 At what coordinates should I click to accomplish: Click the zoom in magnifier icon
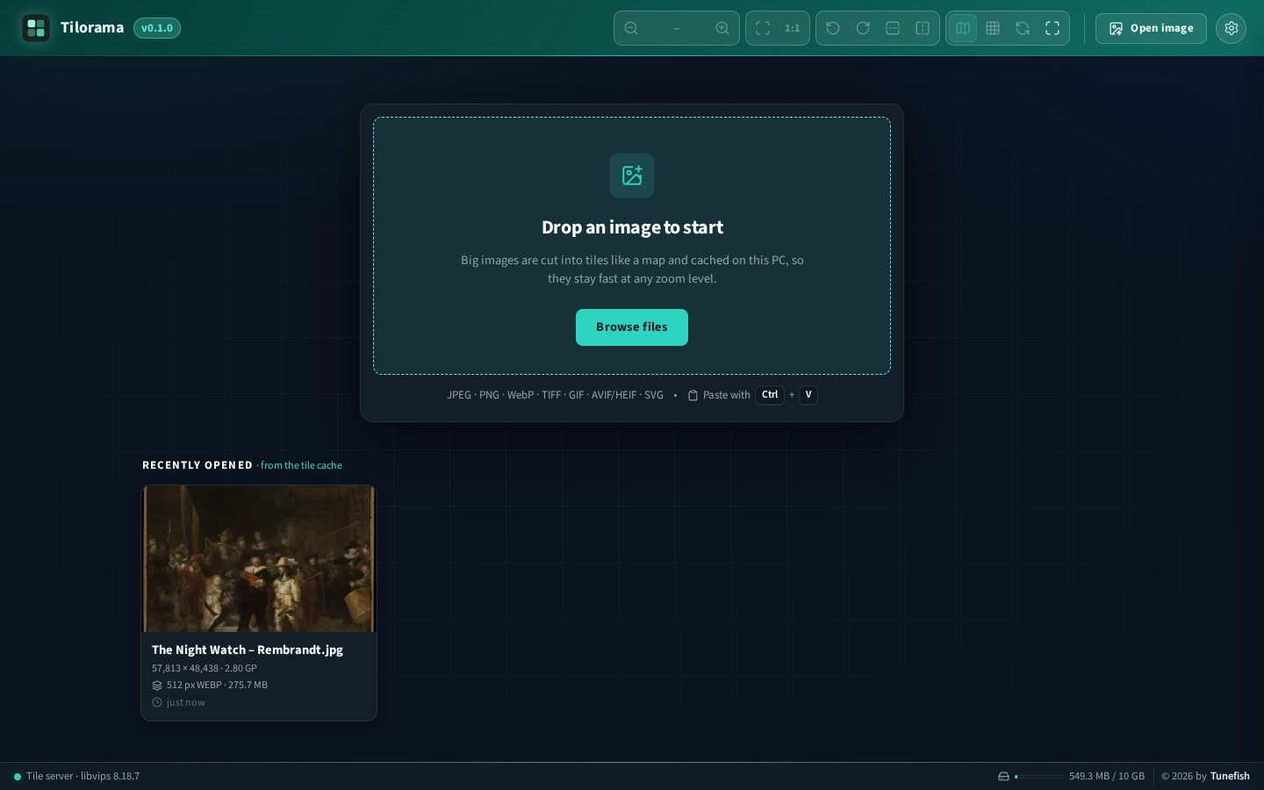[722, 28]
